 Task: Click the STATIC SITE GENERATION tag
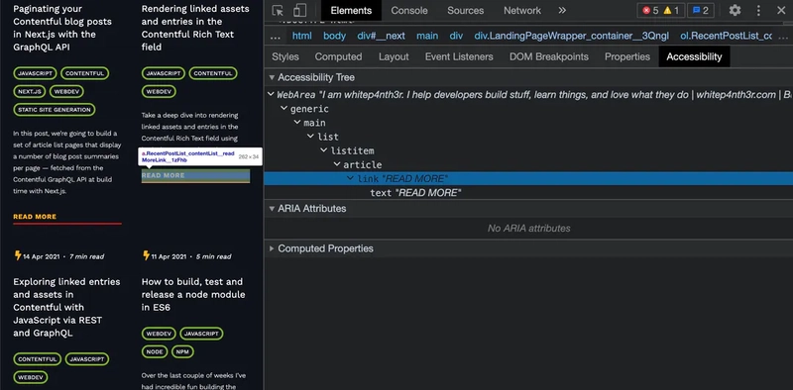[55, 110]
